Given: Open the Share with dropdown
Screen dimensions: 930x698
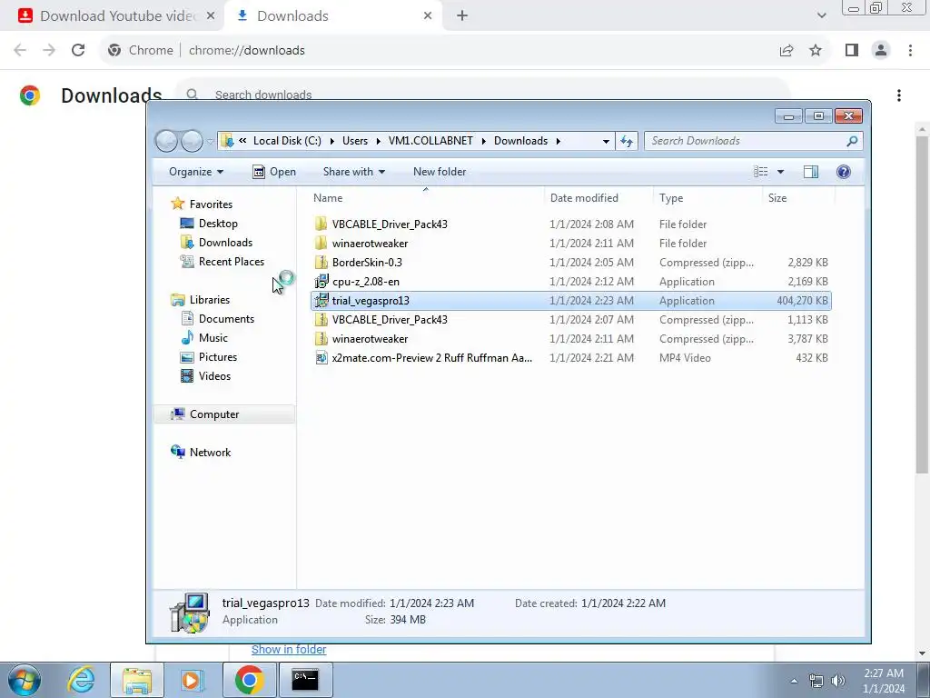Looking at the screenshot, I should [354, 172].
